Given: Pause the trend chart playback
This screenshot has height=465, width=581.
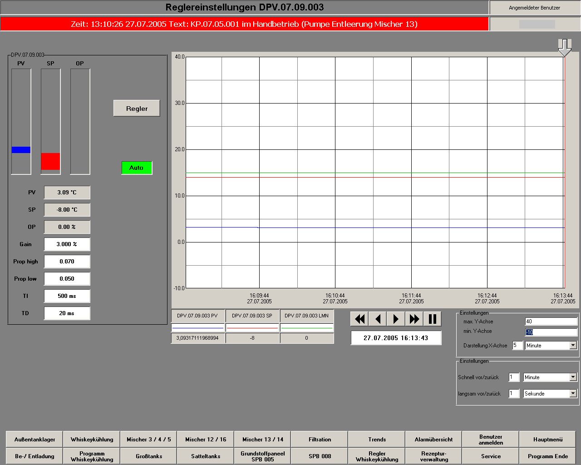Looking at the screenshot, I should [x=433, y=319].
